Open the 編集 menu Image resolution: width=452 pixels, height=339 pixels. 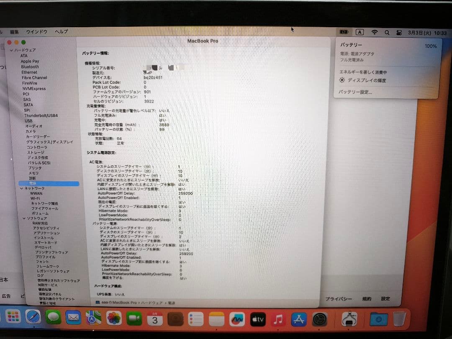(14, 32)
